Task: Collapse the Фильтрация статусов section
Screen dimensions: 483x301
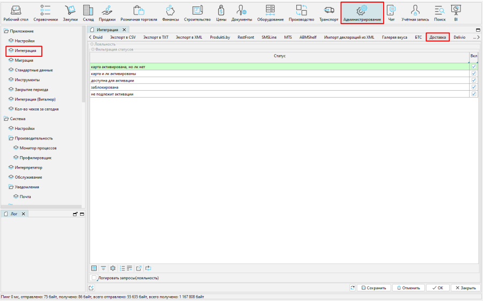Action: pyautogui.click(x=92, y=49)
